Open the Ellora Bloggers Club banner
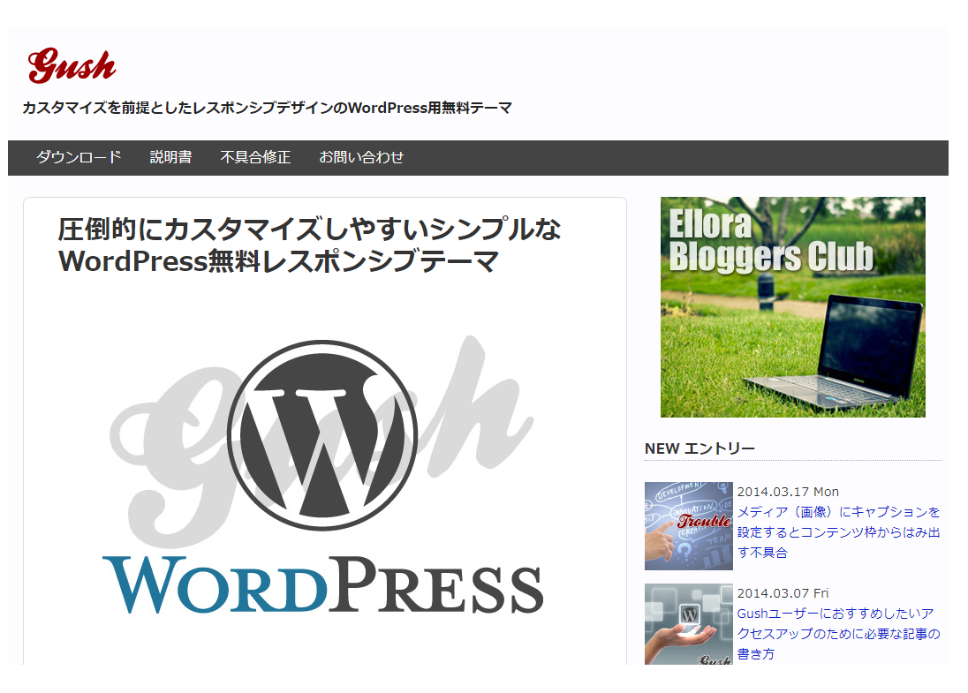 click(x=792, y=306)
